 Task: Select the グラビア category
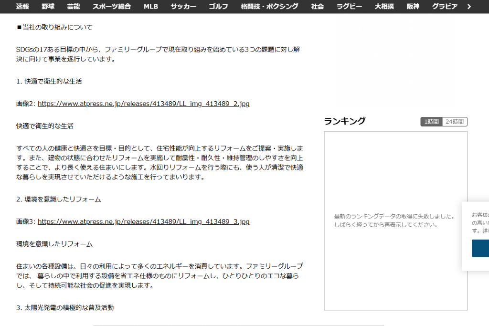[445, 6]
